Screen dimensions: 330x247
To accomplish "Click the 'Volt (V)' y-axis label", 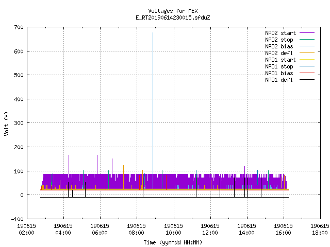I will (x=6, y=123).
